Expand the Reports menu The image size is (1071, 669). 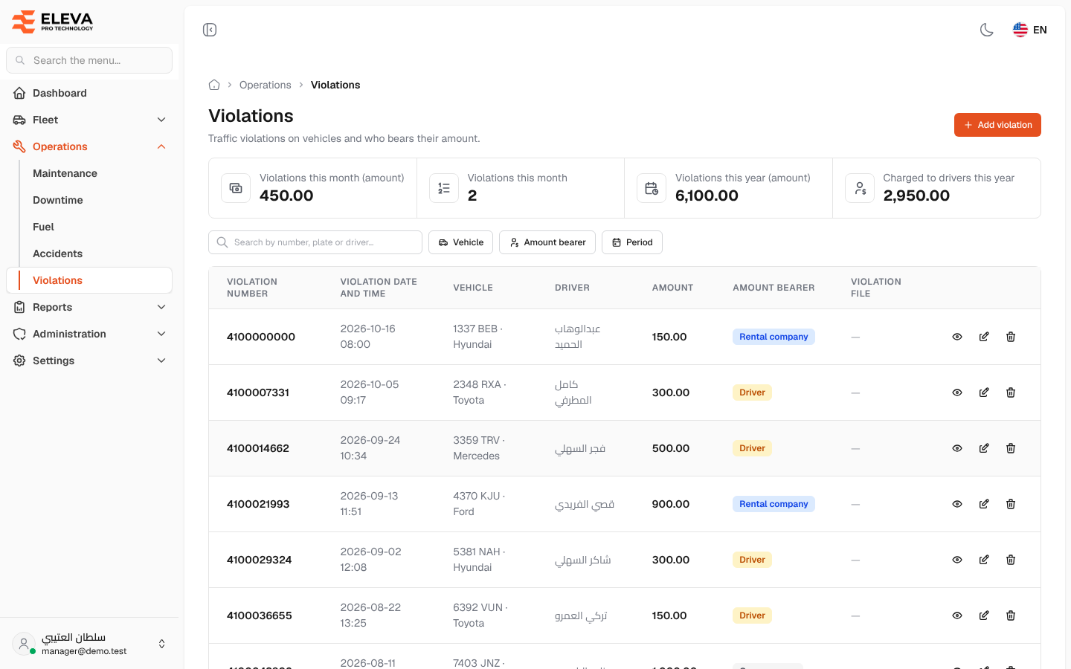pyautogui.click(x=89, y=307)
